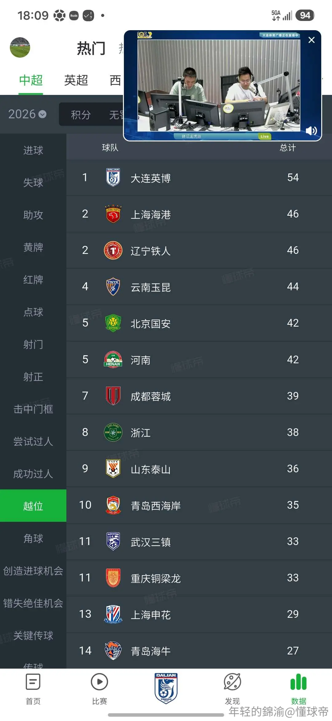This screenshot has height=721, width=332.
Task: Close the floating live video window
Action: (x=311, y=40)
